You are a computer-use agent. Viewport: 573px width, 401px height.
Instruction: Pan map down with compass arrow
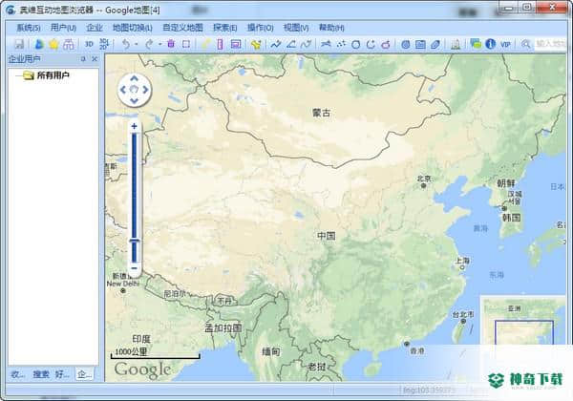(x=134, y=101)
